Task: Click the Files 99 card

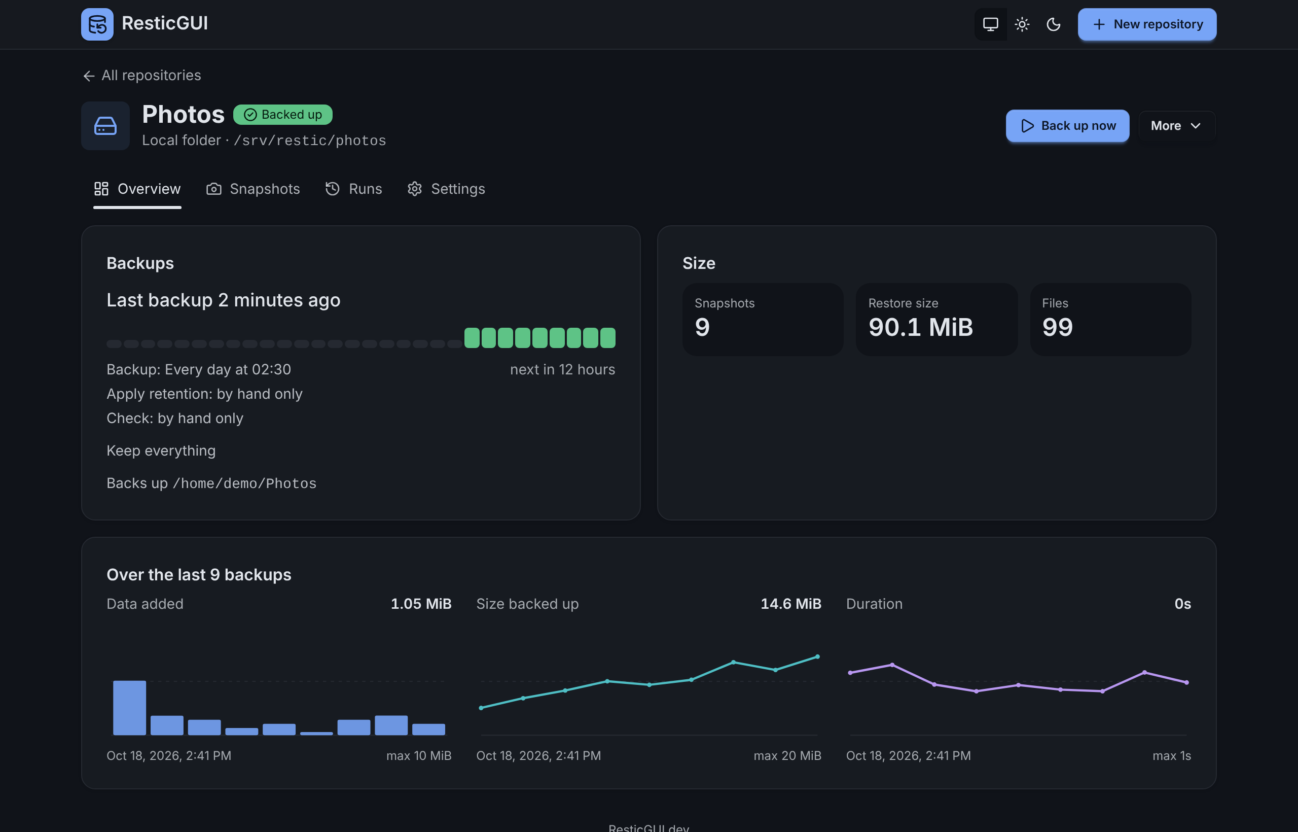Action: click(1110, 319)
